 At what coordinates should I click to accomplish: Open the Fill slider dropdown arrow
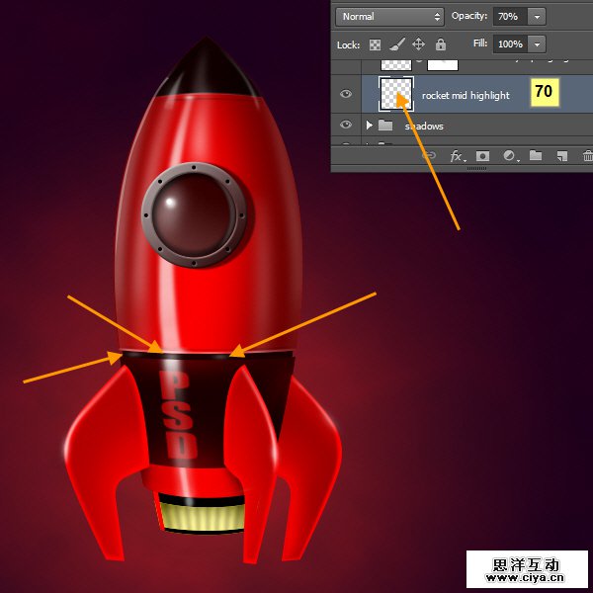pos(536,44)
